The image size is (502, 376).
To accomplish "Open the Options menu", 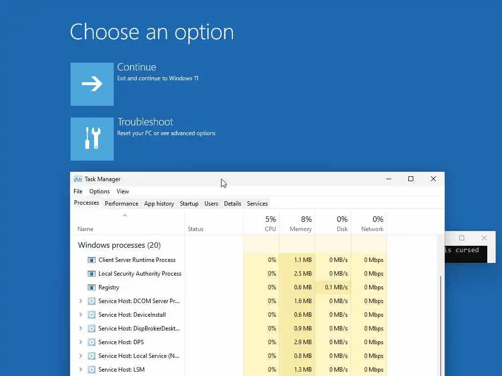I will (x=100, y=191).
